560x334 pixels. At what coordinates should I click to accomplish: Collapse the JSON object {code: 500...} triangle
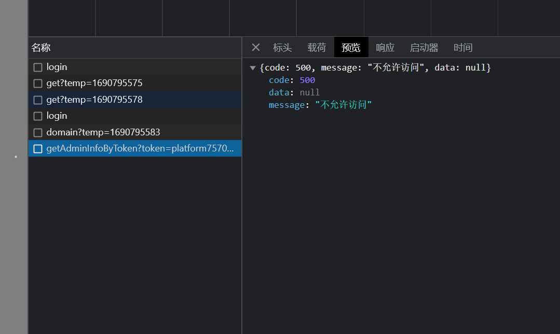pos(253,68)
